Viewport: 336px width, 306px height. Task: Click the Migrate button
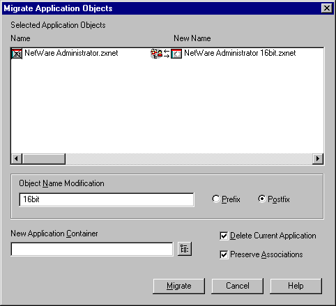point(179,286)
